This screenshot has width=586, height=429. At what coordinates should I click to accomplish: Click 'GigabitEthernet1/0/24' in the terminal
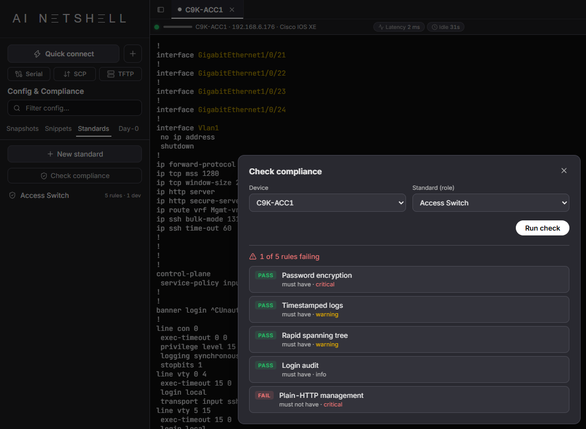click(242, 109)
